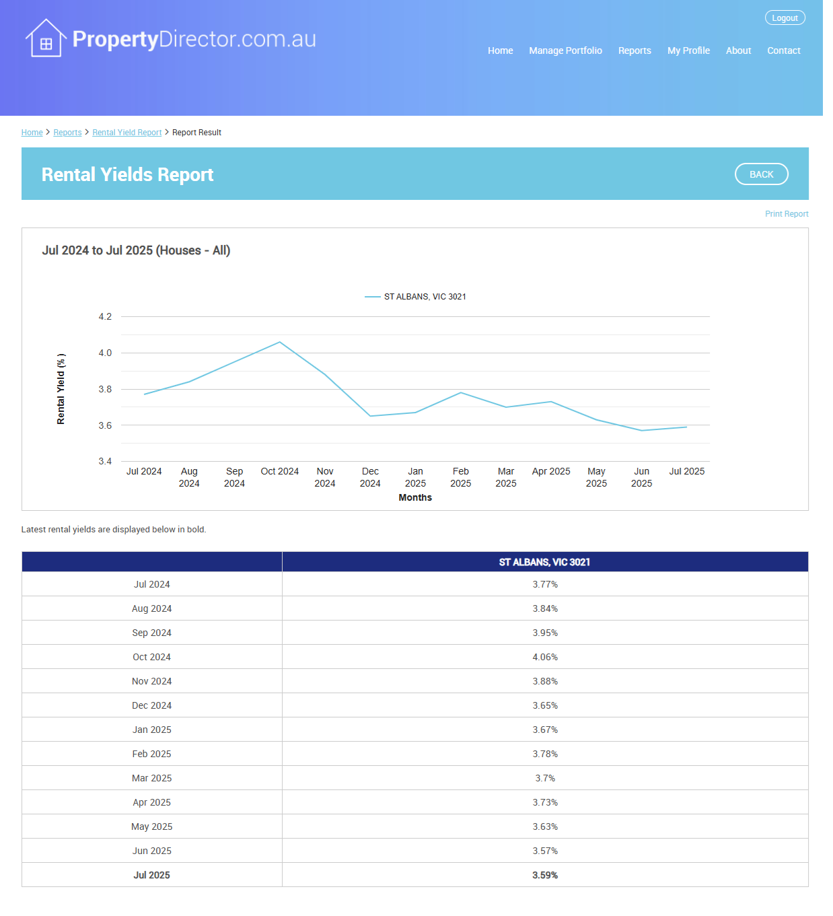
Task: Click the Oct 2024 peak on chart line
Action: point(280,342)
